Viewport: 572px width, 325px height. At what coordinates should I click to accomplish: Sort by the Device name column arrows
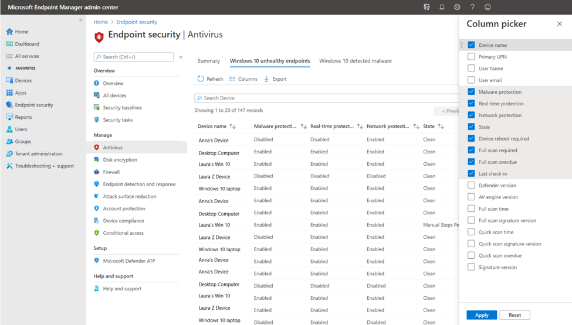(233, 126)
